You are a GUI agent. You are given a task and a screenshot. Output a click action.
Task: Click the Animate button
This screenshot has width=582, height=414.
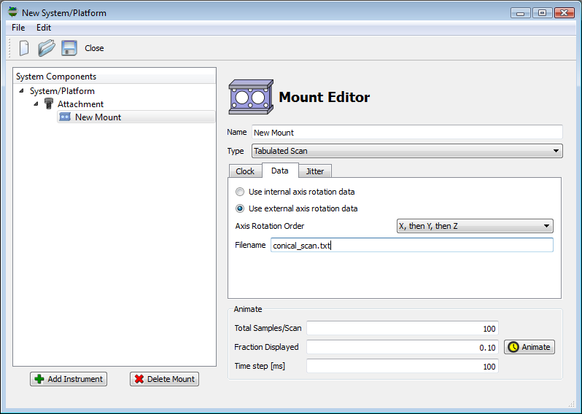click(x=529, y=347)
